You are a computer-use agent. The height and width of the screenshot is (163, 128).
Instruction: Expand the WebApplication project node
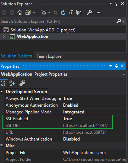click(4, 36)
